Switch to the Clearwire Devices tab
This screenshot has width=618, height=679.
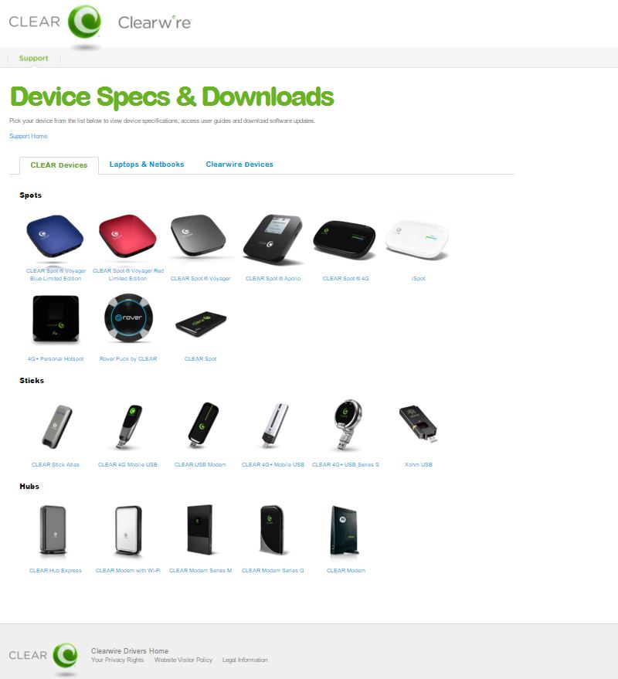pos(239,165)
